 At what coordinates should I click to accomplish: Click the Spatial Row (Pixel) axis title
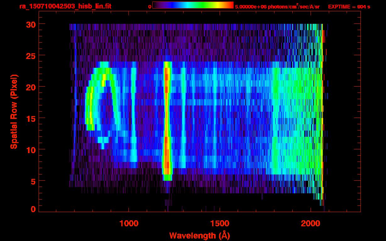(14, 111)
